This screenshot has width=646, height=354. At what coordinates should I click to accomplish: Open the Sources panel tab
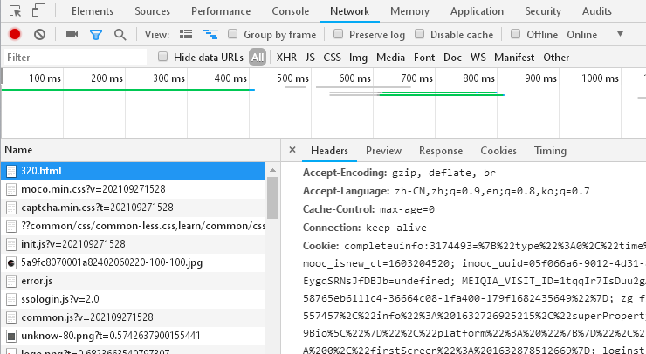pos(152,11)
